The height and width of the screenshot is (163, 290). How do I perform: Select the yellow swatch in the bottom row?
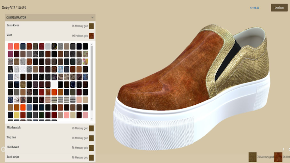17,115
